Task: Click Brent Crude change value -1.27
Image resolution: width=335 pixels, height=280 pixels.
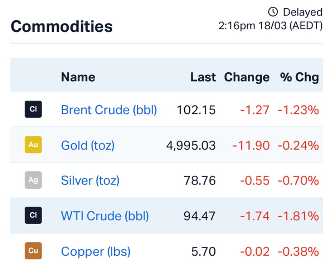Action: 254,110
